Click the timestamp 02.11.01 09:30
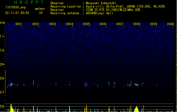177x112 pixels. 17,13
